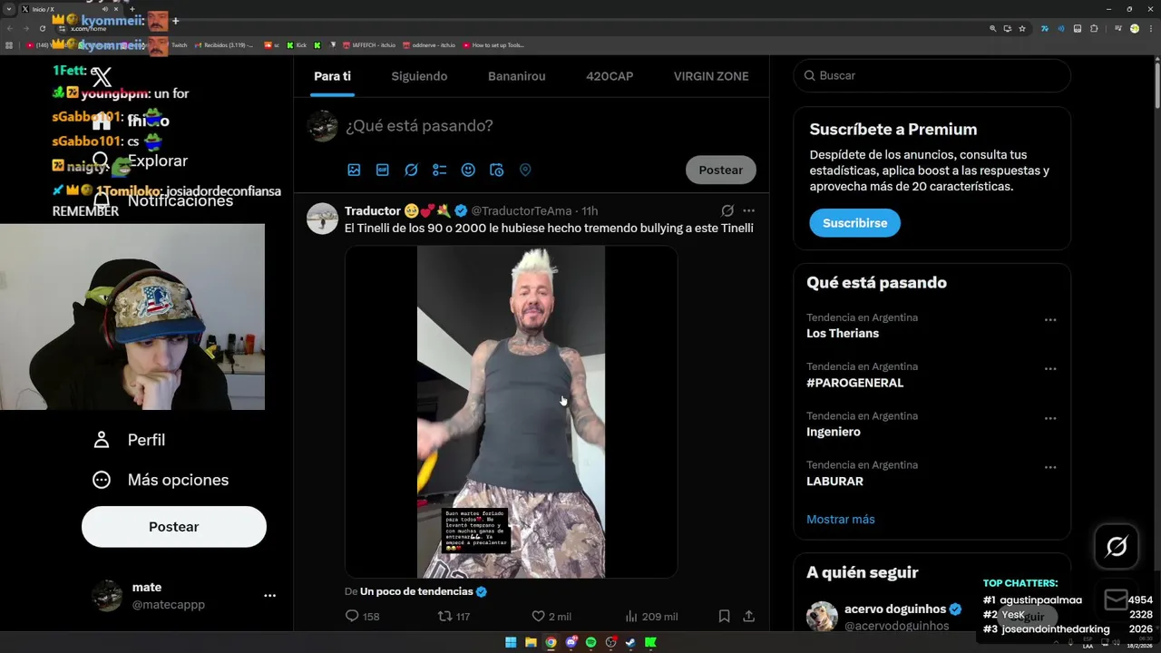This screenshot has width=1161, height=653.
Task: Open Más opciones in the sidebar
Action: pos(160,480)
